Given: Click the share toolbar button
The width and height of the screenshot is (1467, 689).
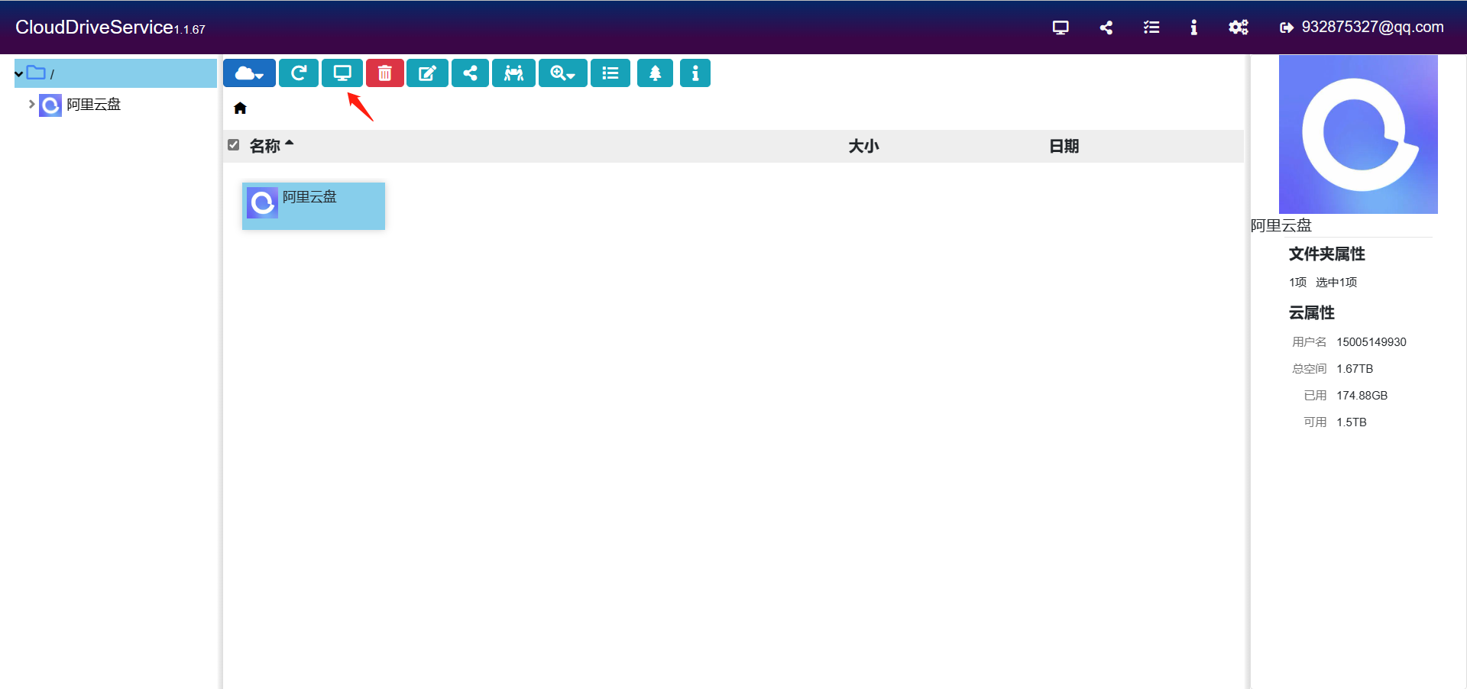Looking at the screenshot, I should (470, 73).
